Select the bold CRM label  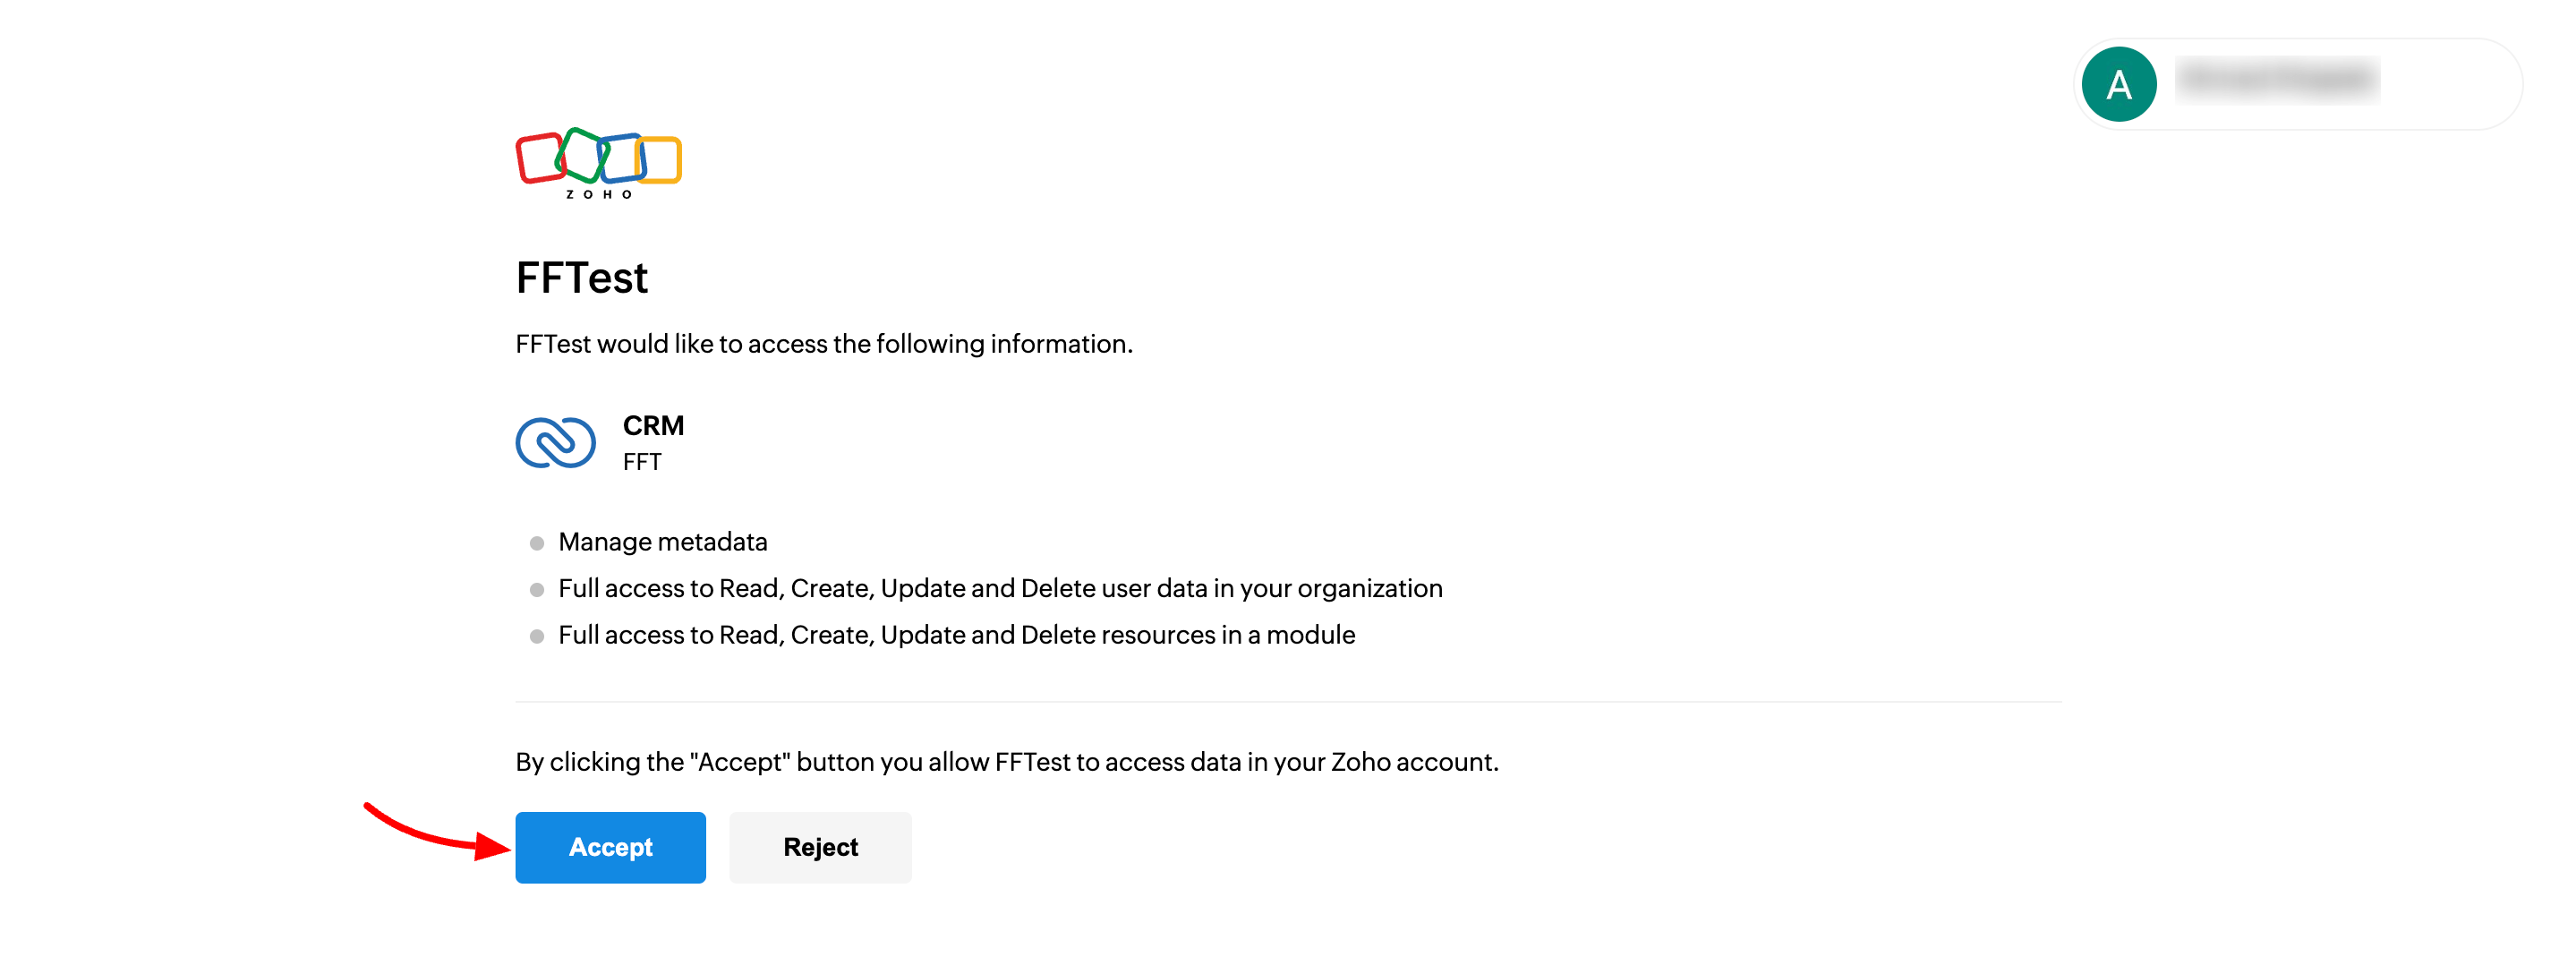click(x=653, y=425)
